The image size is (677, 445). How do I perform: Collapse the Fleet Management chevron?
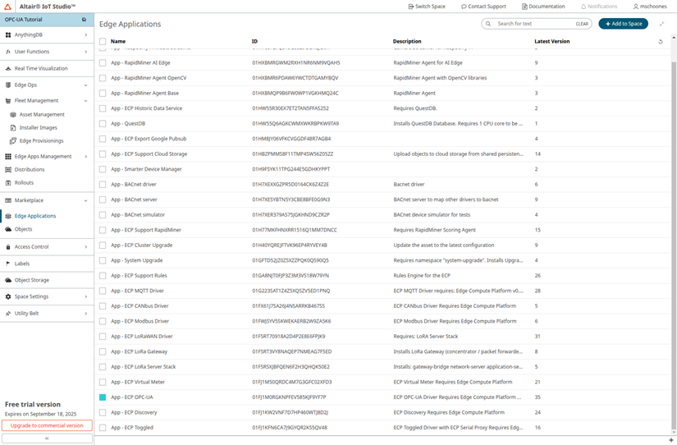[x=86, y=101]
